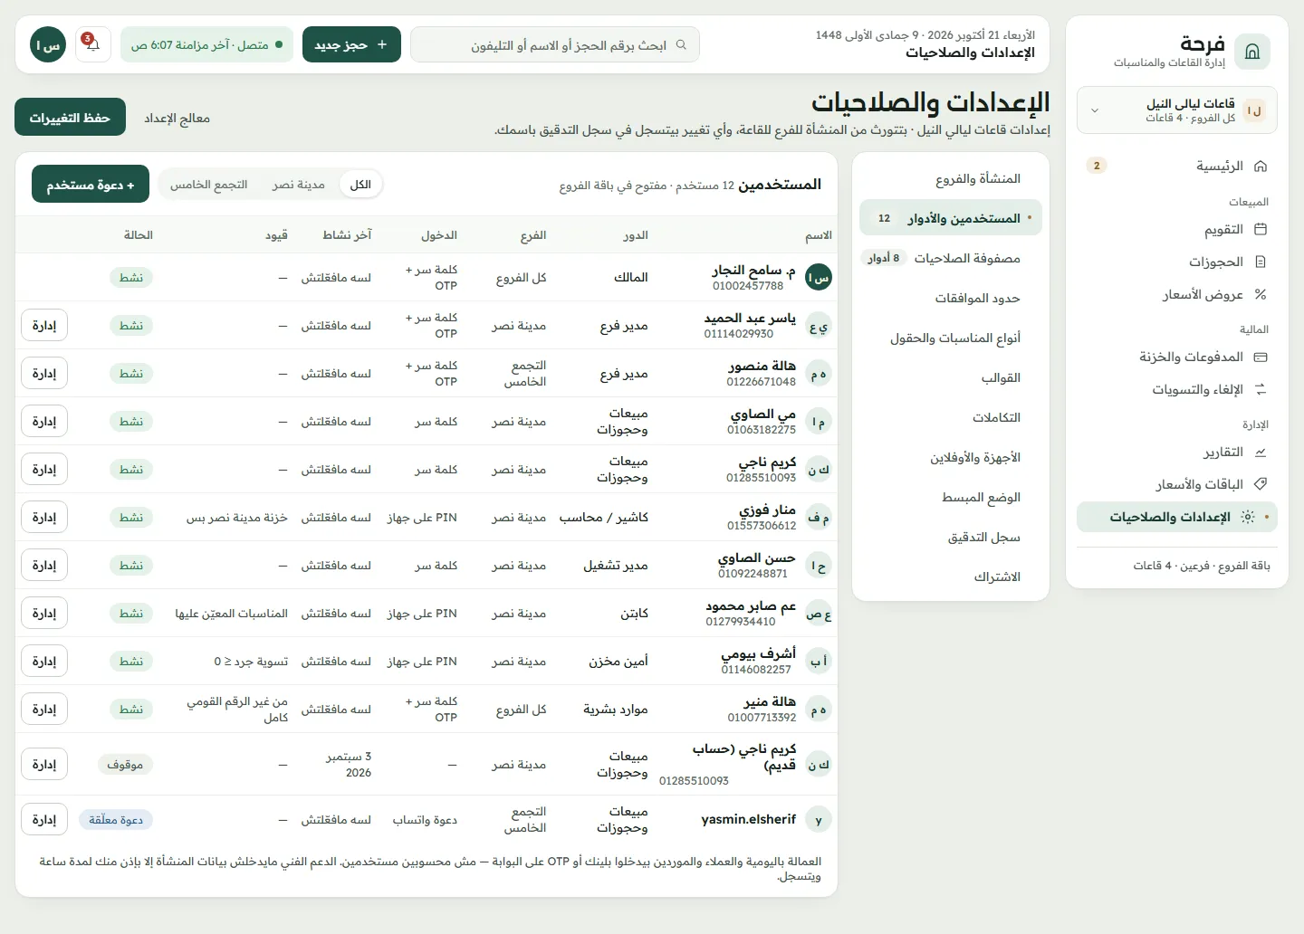Click دعوة معلّقة status badge
This screenshot has height=934, width=1304.
116,820
